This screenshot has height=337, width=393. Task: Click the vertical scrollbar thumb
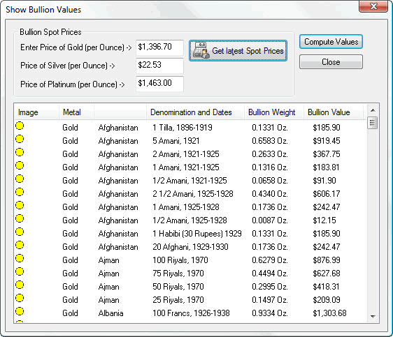point(373,123)
